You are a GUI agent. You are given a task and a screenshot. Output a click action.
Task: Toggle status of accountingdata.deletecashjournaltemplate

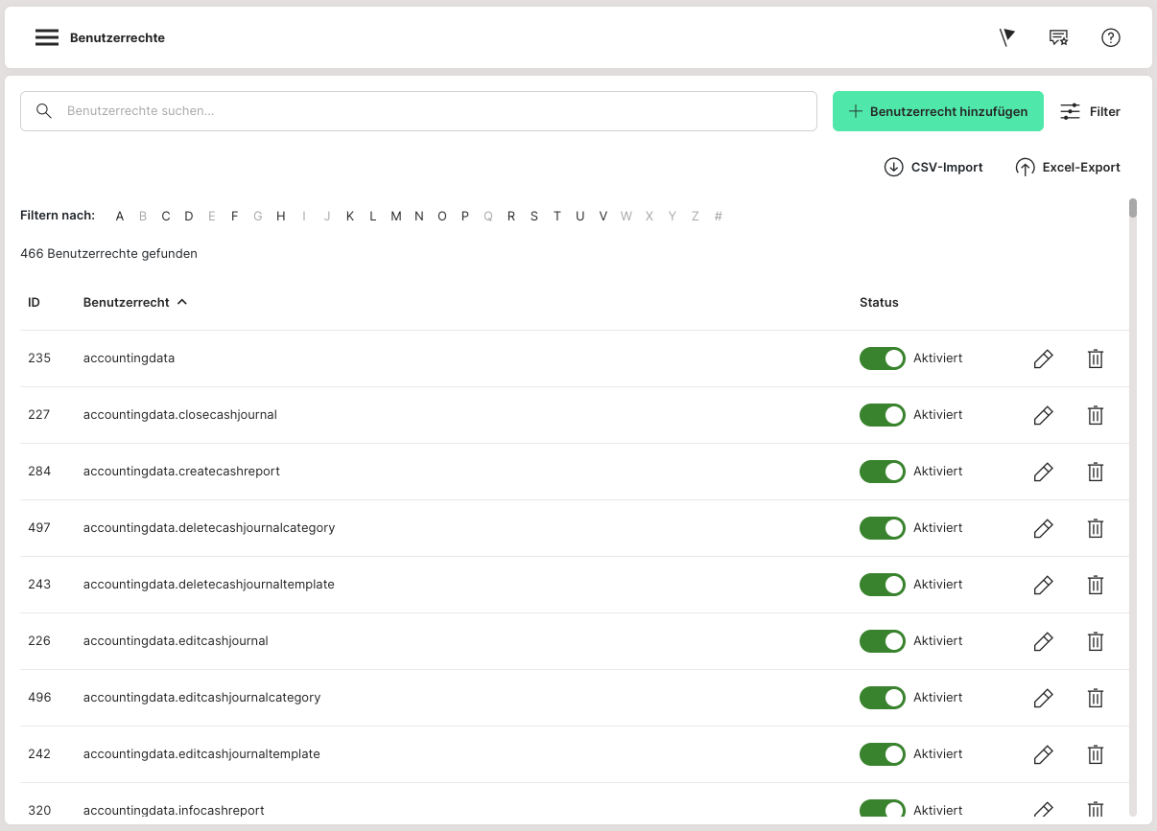[882, 585]
